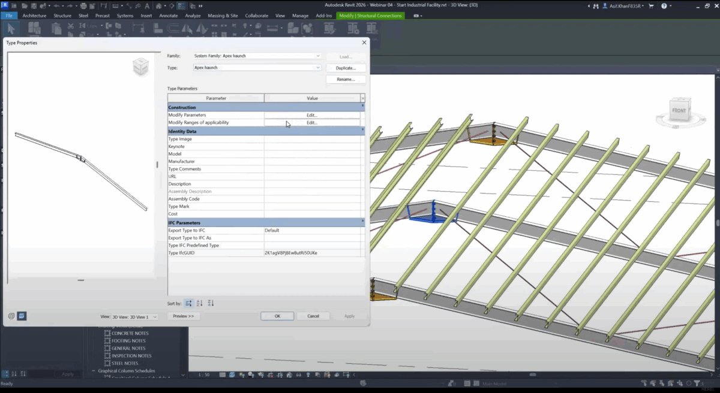This screenshot has height=393, width=720.
Task: Open the view scale 1:50 selector
Action: point(204,374)
